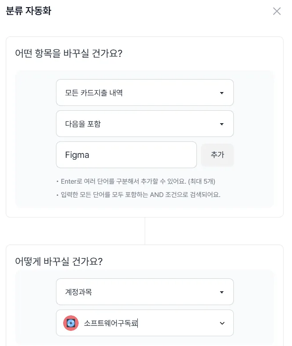Click the 어떤 항목을 바꾸실 건가요? heading
This screenshot has width=292, height=346.
[x=68, y=53]
